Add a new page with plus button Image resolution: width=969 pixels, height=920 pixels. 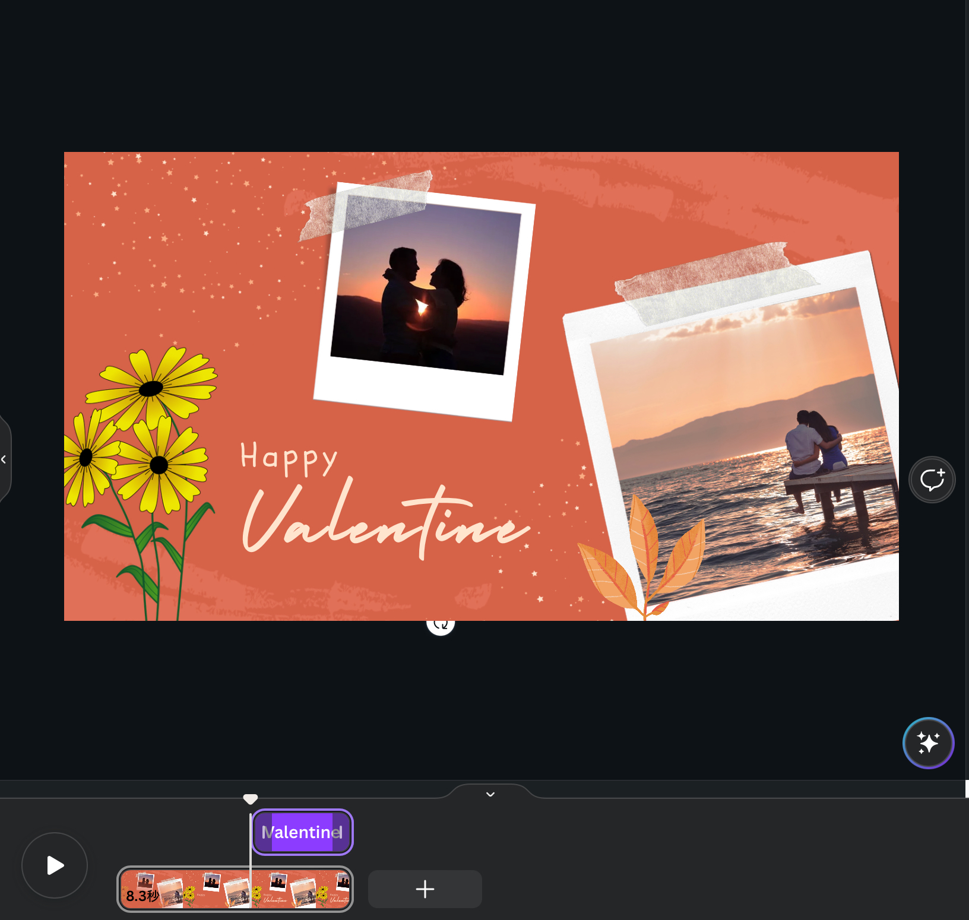point(425,889)
